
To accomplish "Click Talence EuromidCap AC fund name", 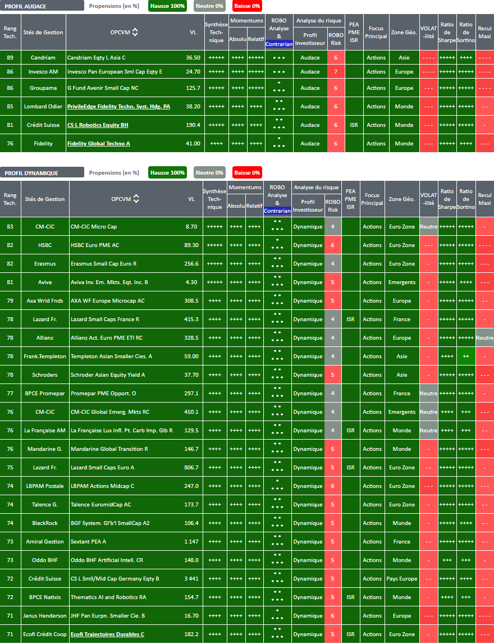I will pyautogui.click(x=100, y=504).
